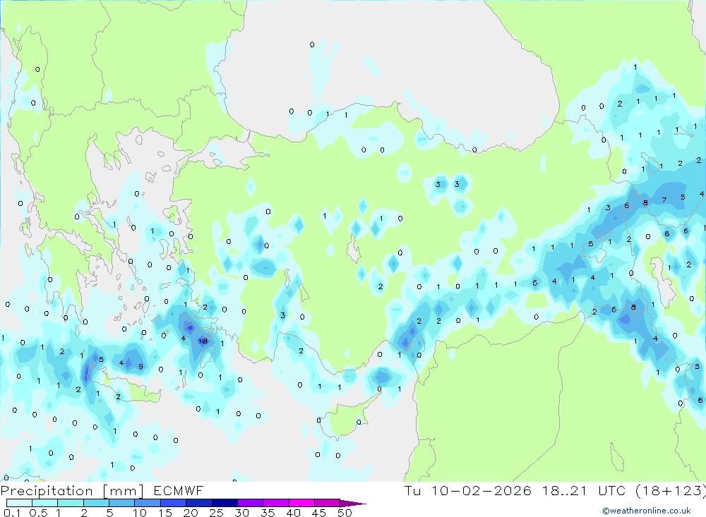Click the legend label '0.5'
Image resolution: width=706 pixels, height=517 pixels.
pos(38,513)
